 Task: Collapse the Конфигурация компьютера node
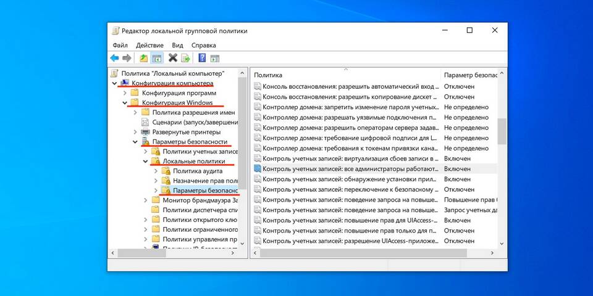[114, 83]
